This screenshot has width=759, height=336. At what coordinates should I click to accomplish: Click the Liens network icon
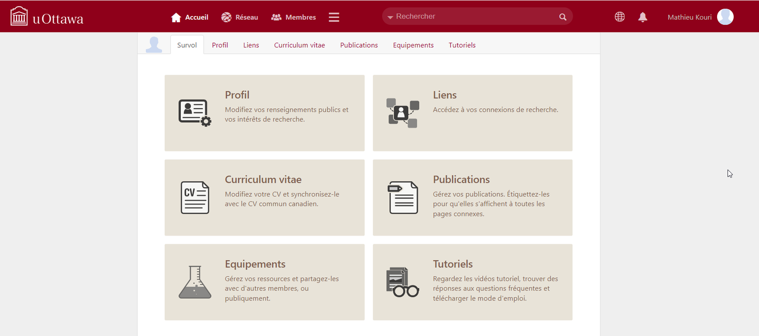[x=403, y=113]
